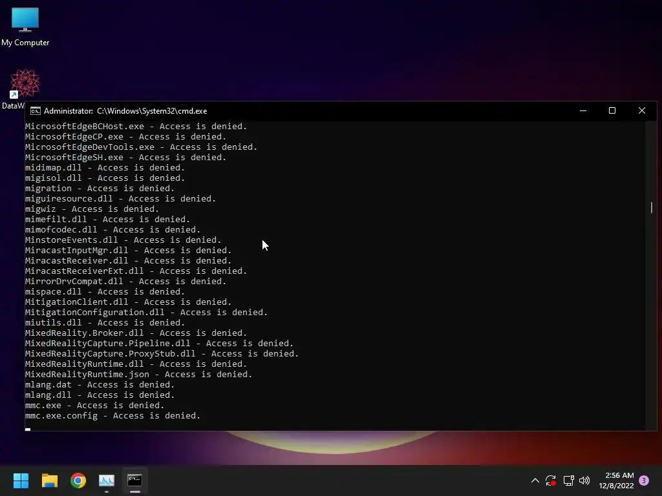This screenshot has width=662, height=496.
Task: Open Google Chrome from the taskbar
Action: point(78,480)
